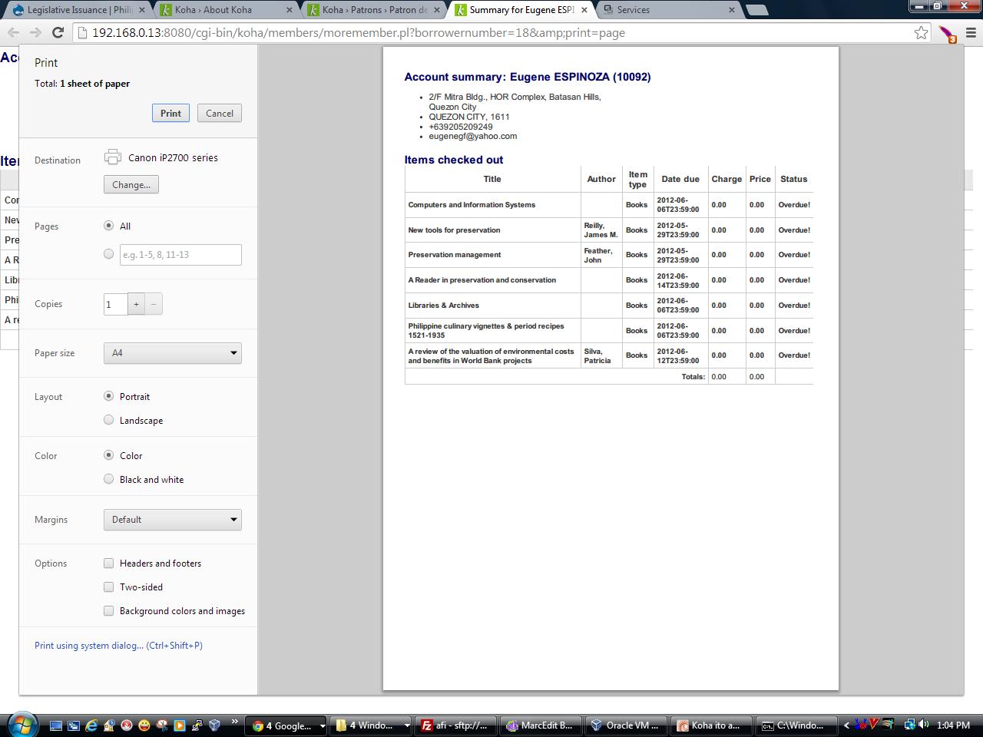Open Print using system dialog link

(x=118, y=645)
